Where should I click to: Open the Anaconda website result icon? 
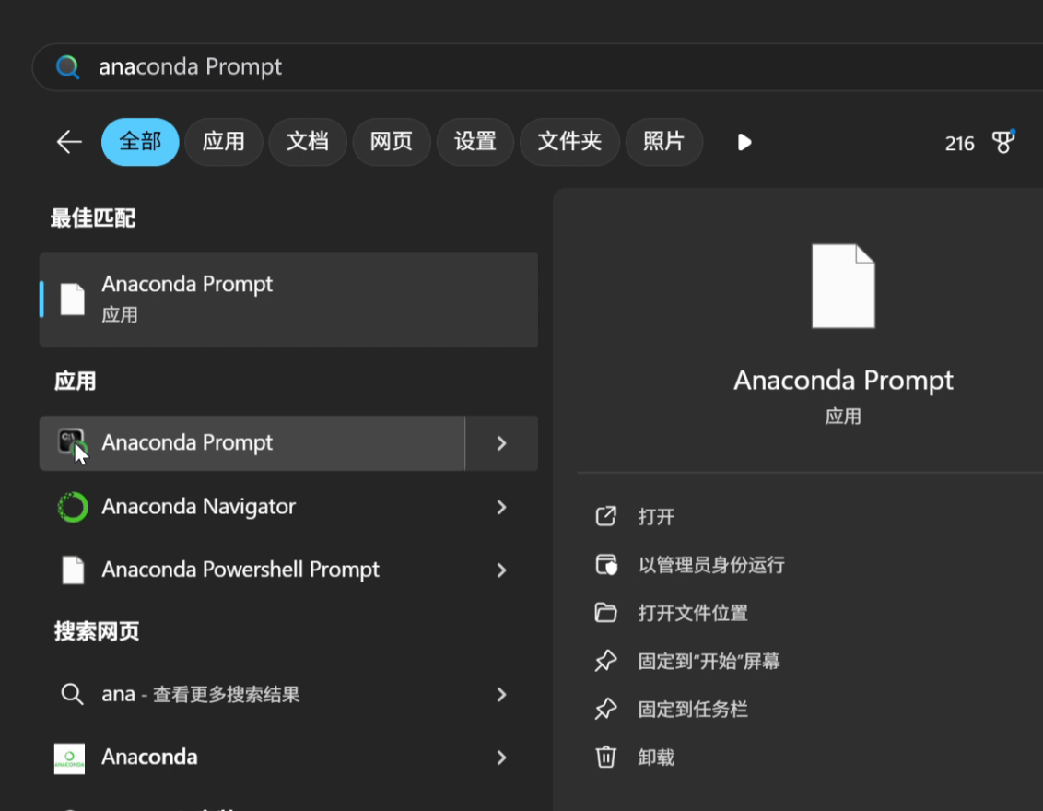(69, 757)
